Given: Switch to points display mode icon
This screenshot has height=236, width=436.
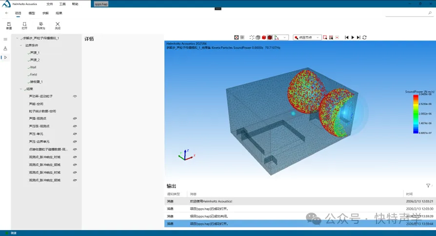Looking at the screenshot, I should 252,37.
